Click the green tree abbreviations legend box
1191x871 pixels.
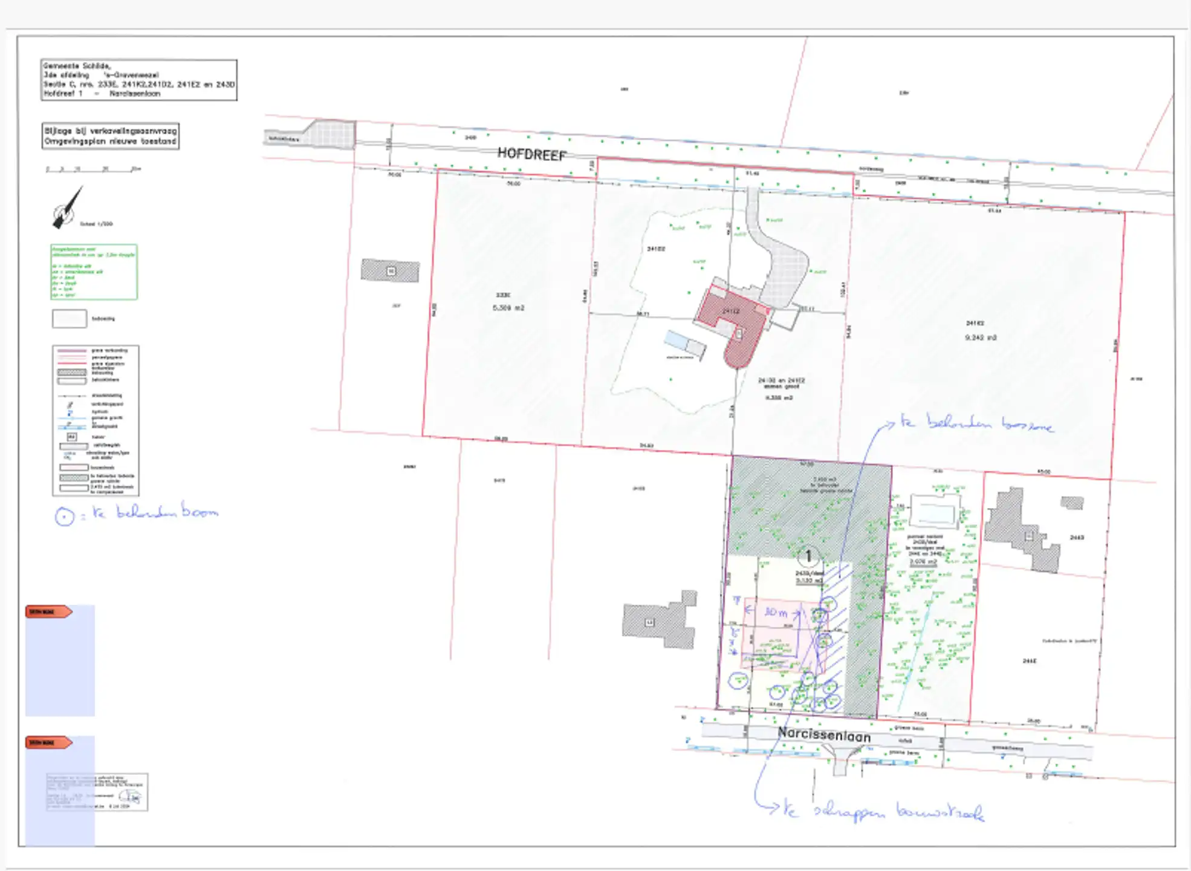click(x=94, y=272)
